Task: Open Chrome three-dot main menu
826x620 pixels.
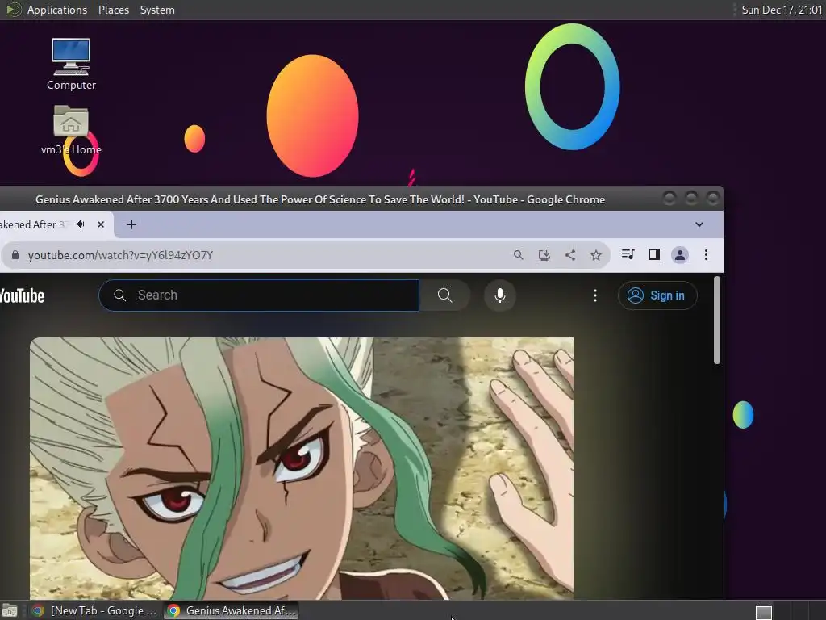Action: tap(706, 255)
